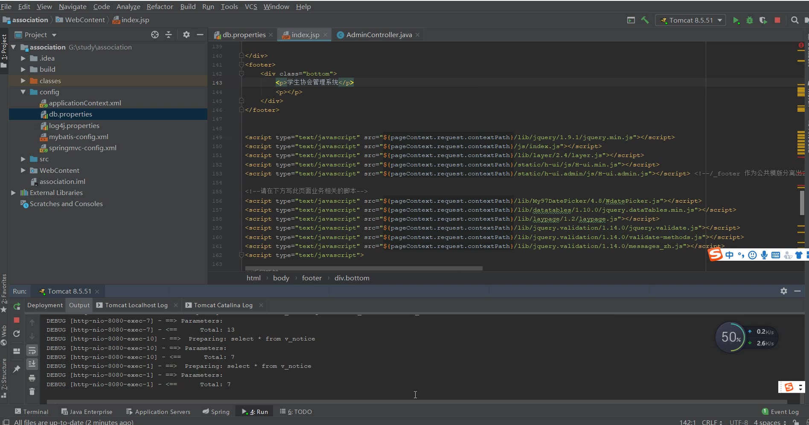
Task: Minimize the Run tool window
Action: 797,291
